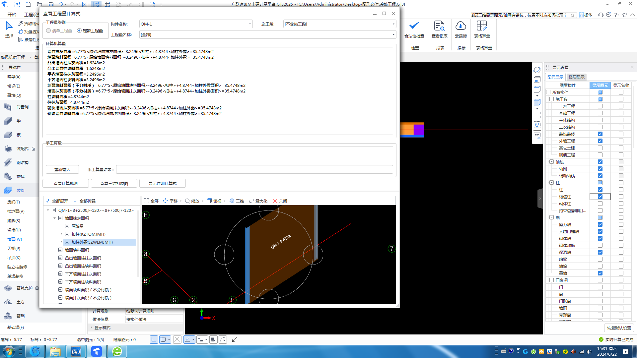Click 最大化 in viewer toolbar
637x358 pixels.
click(x=258, y=201)
